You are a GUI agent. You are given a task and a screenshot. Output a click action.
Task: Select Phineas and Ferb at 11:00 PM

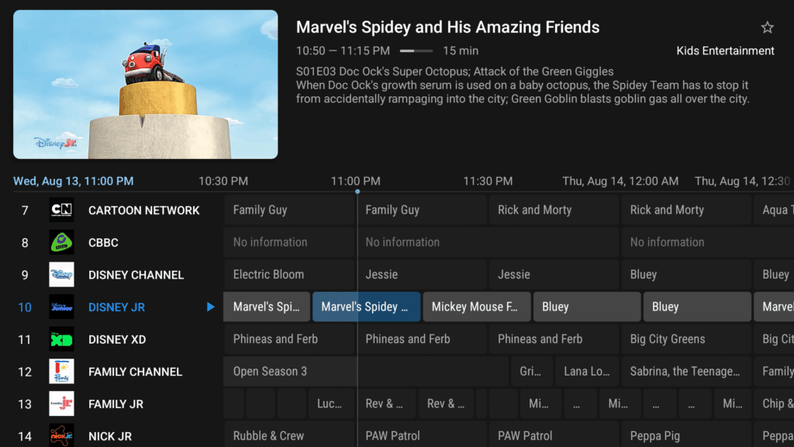(422, 339)
